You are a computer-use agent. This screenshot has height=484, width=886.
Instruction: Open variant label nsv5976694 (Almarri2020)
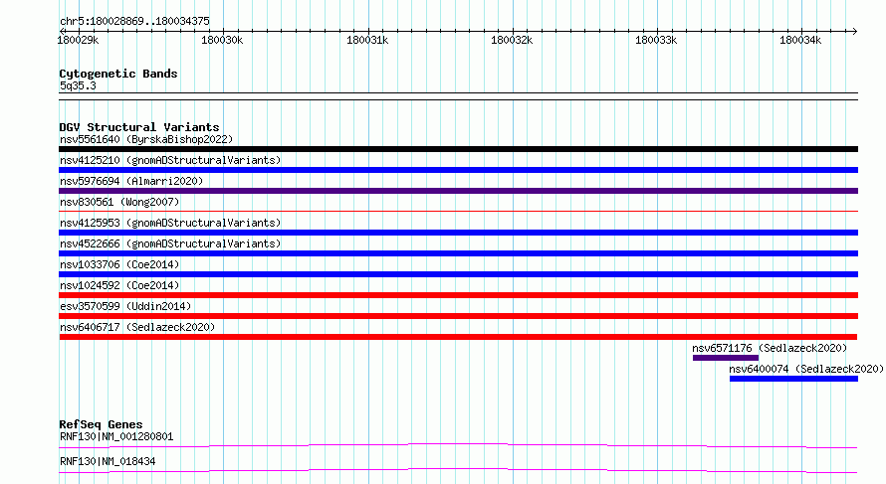tap(131, 181)
